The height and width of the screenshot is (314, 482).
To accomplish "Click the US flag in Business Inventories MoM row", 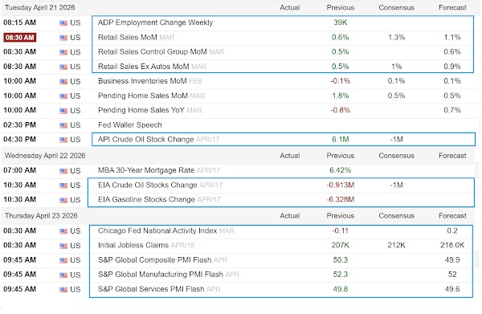I will pyautogui.click(x=63, y=82).
